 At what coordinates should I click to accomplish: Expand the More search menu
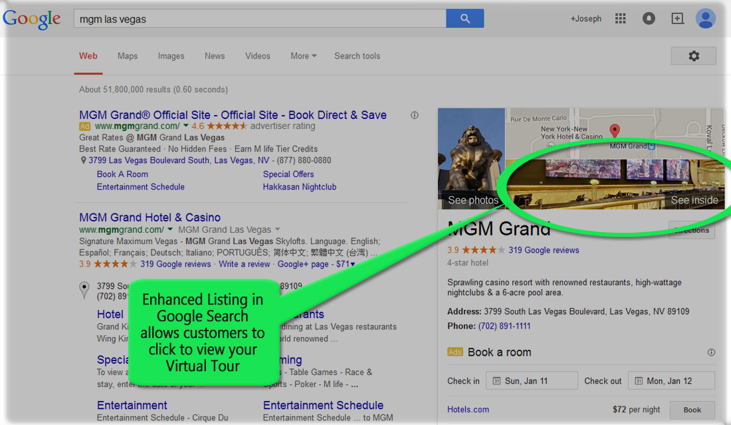303,56
